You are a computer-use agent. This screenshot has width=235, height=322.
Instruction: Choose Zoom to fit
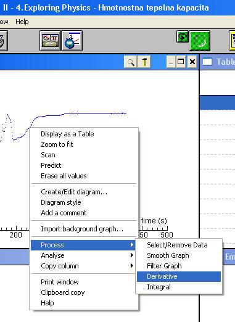57,144
